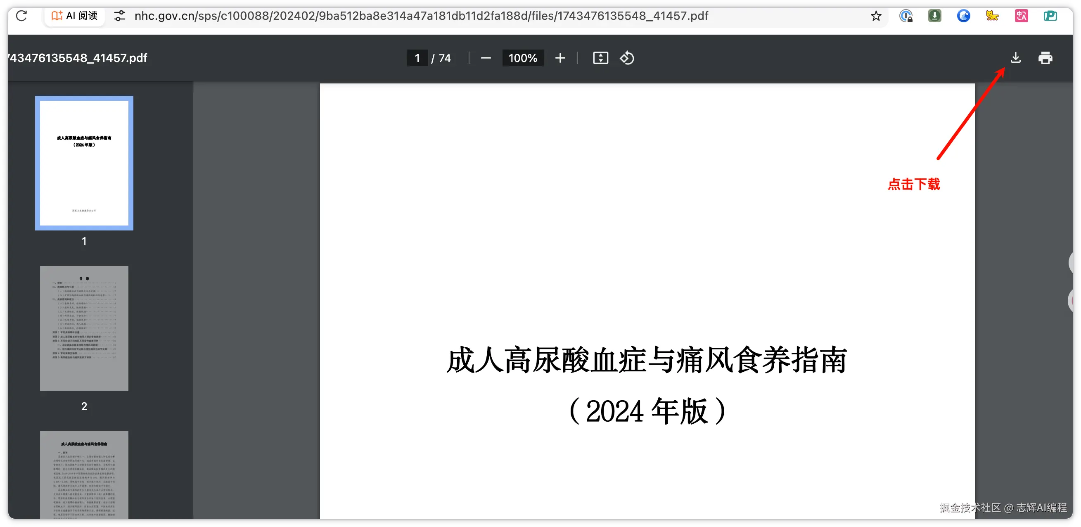The image size is (1081, 527).
Task: Click the fit to page icon
Action: 600,58
